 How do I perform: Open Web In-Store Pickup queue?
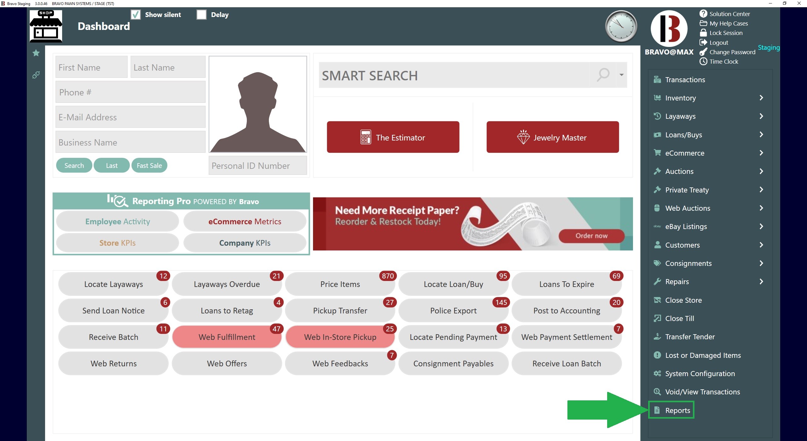(x=340, y=337)
